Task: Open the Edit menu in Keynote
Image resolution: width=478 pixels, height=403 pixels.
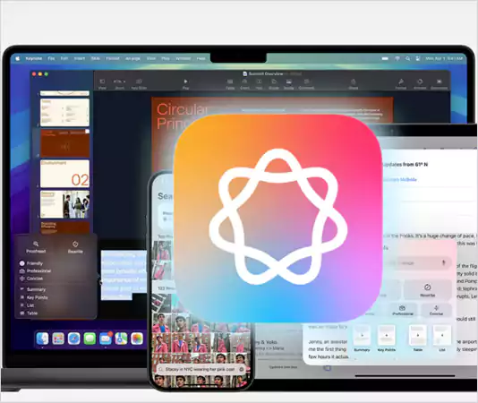Action: pyautogui.click(x=64, y=58)
